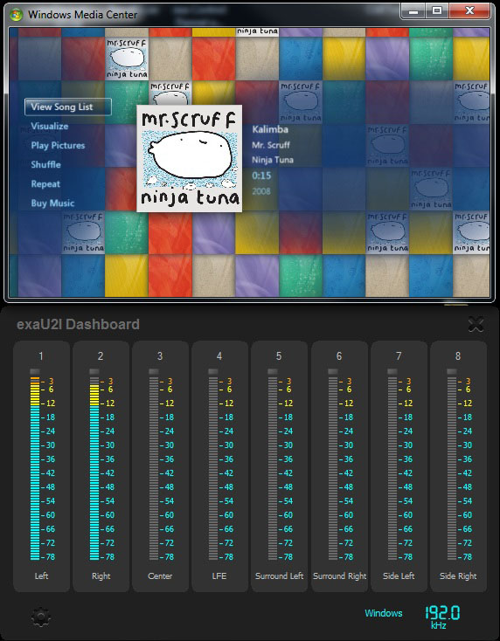Click the Center channel label
Viewport: 500px width, 641px height.
click(x=160, y=576)
